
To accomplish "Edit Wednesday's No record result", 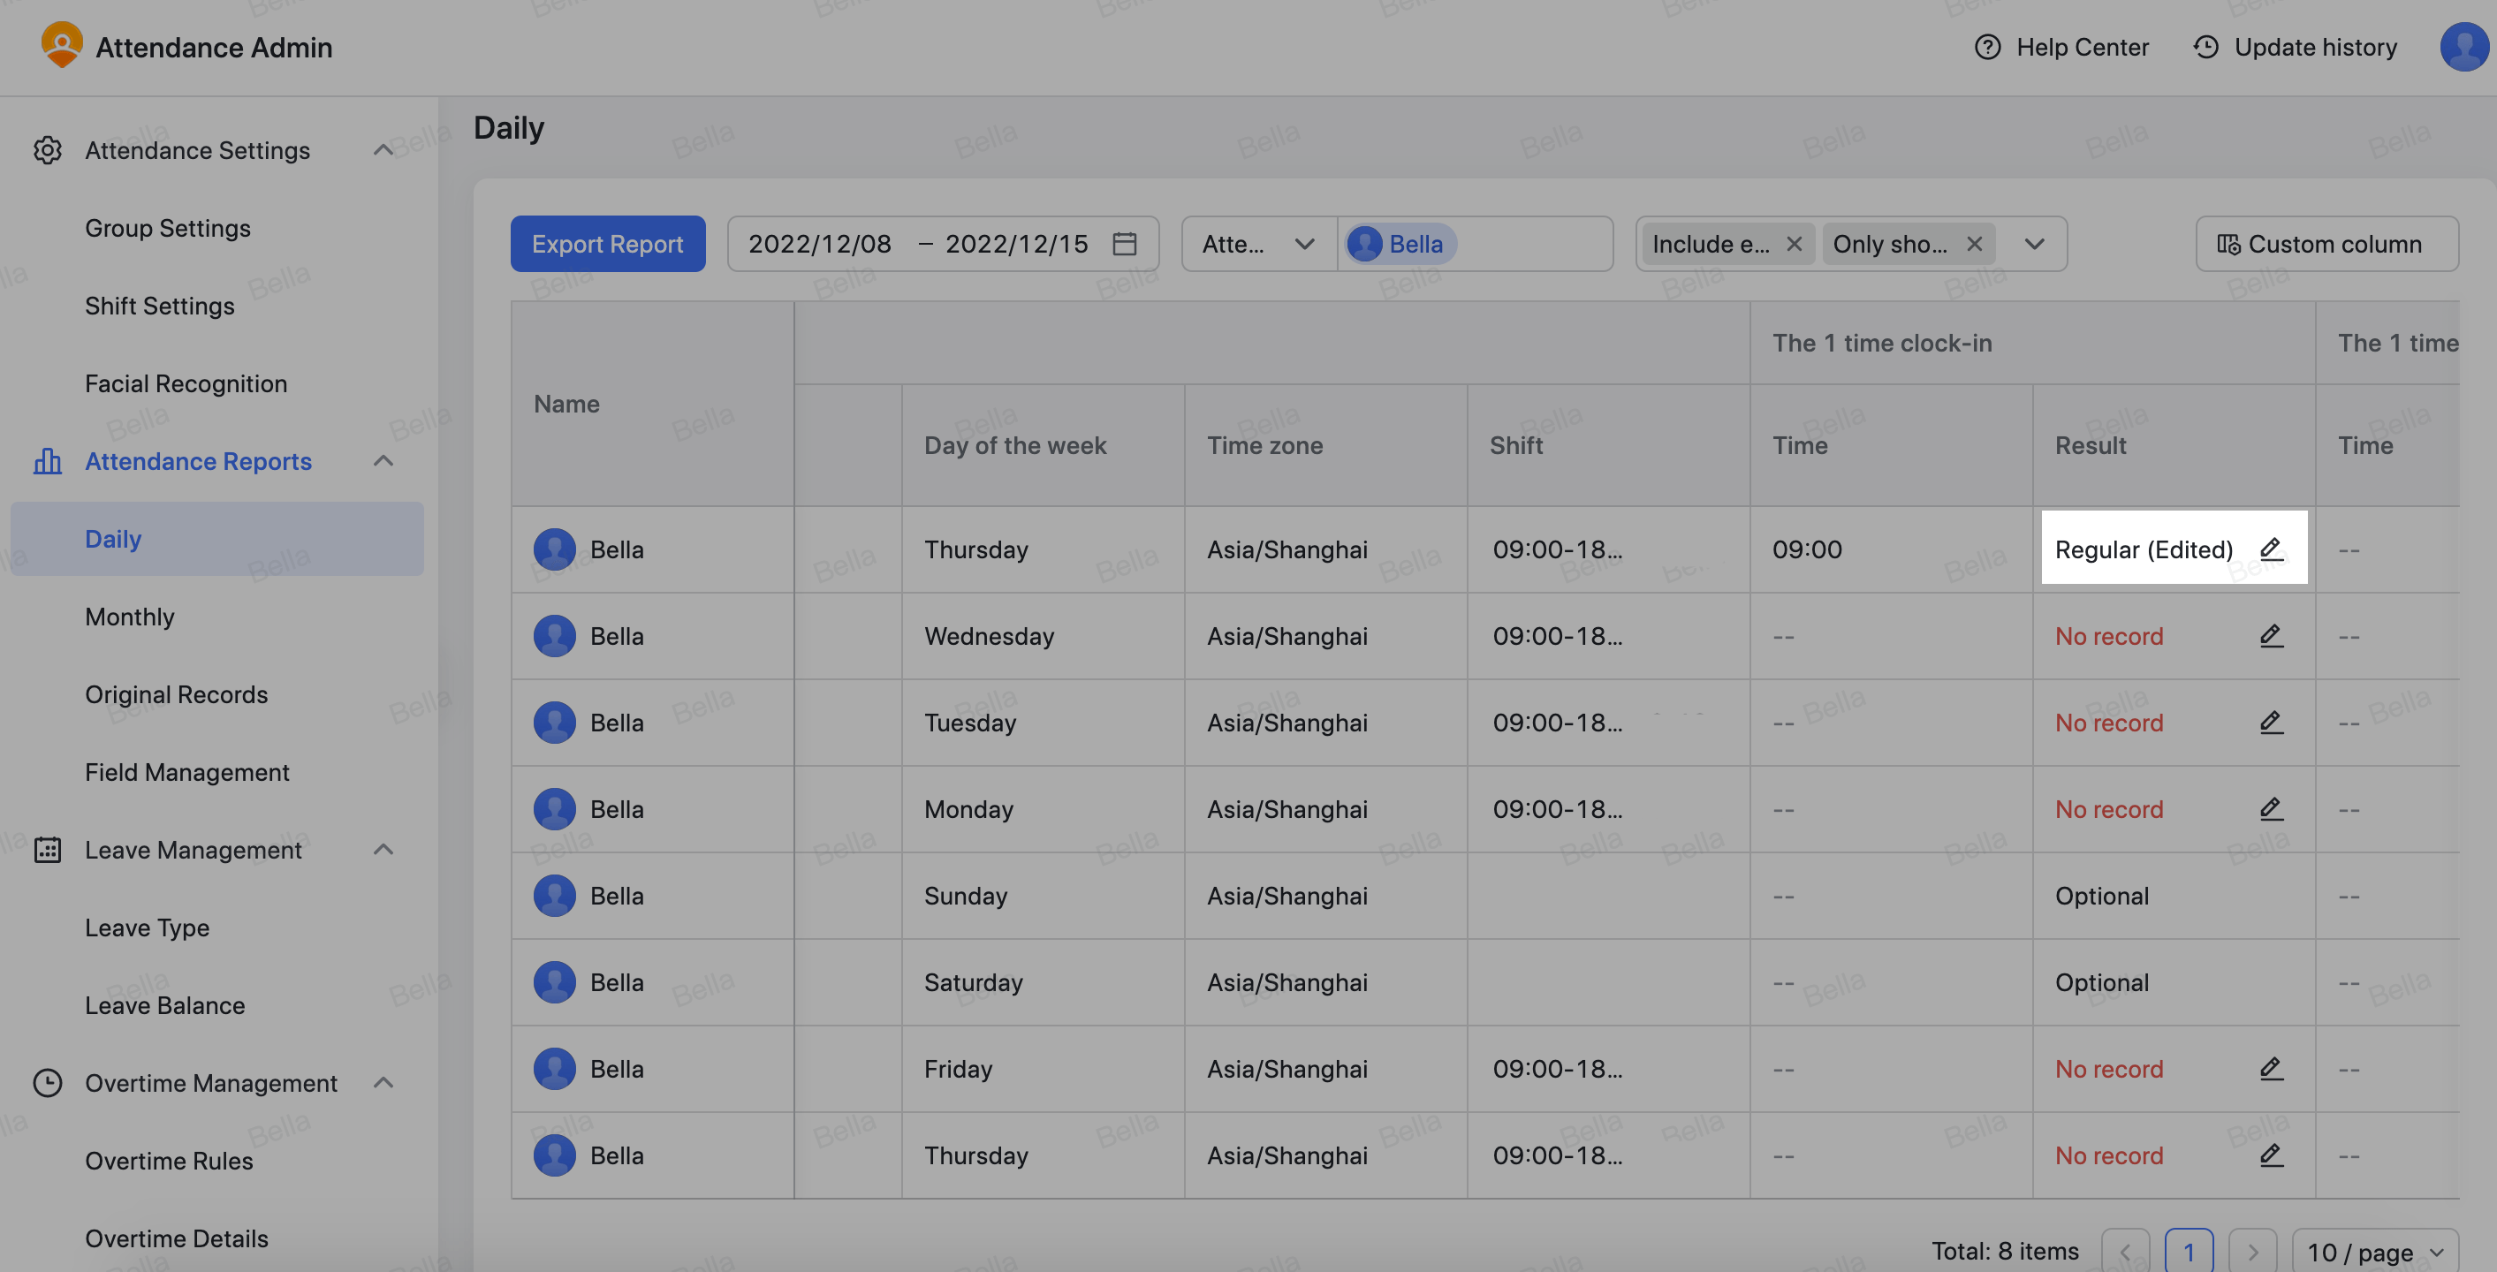I will [2270, 635].
